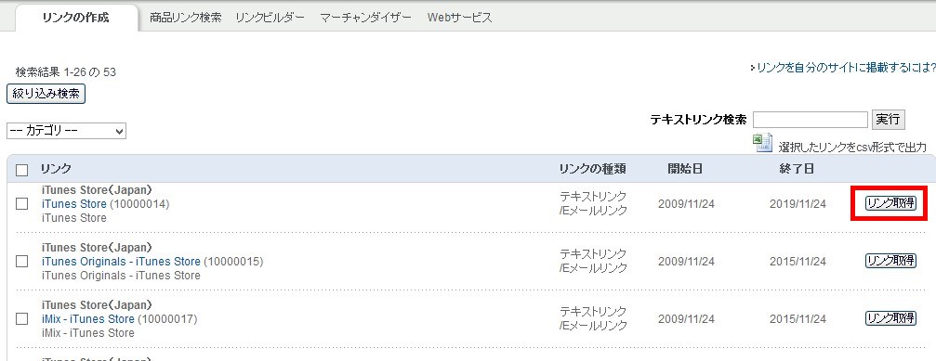Open the カテゴリ dropdown
Viewport: 936px width, 361px height.
66,131
